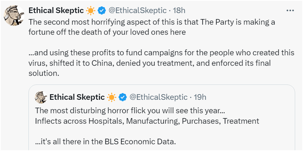Open the 18h timestamp link
Screen dimensions: 303x151
[178, 10]
